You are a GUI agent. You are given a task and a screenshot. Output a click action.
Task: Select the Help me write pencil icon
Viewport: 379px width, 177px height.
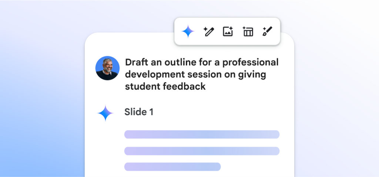[x=209, y=32]
